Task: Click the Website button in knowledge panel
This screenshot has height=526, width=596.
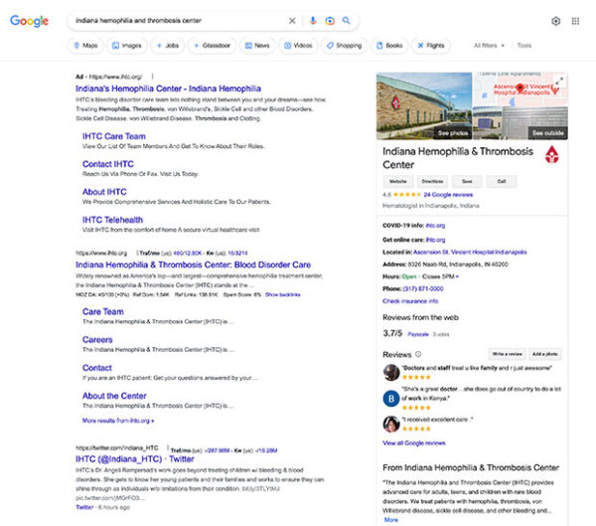Action: 398,182
